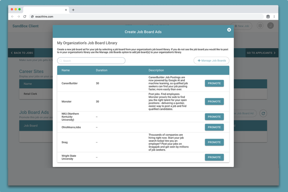Screen dimensions: 288x192
Task: Open GO TO APPLICANTS
Action: coord(261,53)
